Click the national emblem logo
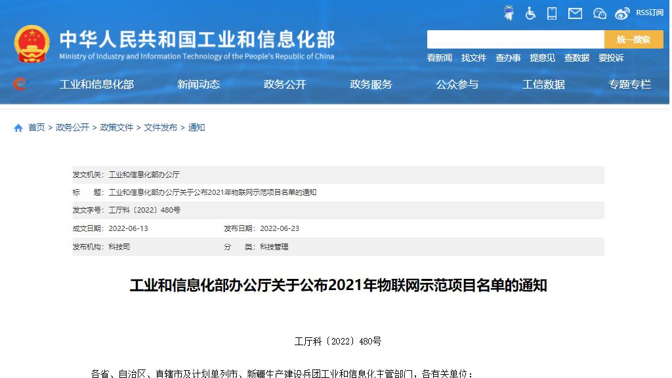The image size is (672, 378). tap(31, 44)
